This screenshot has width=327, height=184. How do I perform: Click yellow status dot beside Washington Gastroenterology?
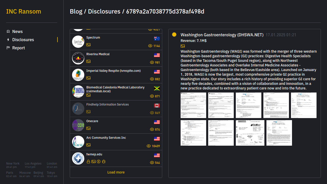tap(174, 34)
